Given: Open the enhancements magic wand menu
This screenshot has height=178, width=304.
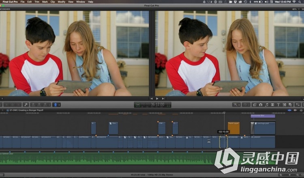Looking at the screenshot, I should pos(236,105).
